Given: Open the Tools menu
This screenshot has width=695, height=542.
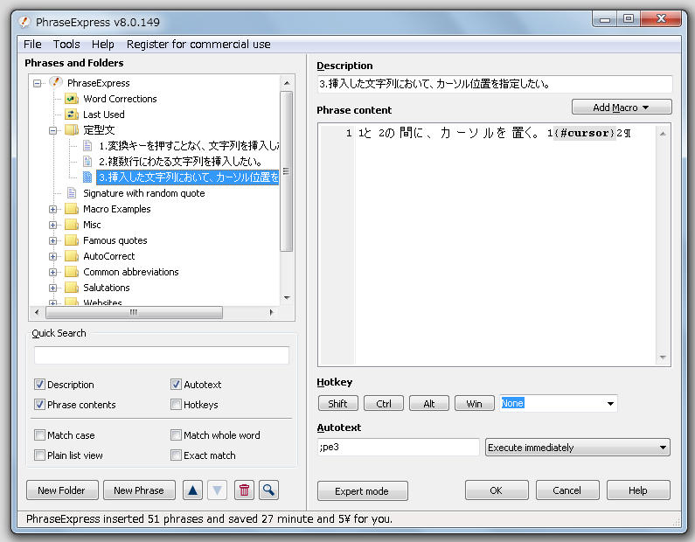Looking at the screenshot, I should [x=66, y=45].
